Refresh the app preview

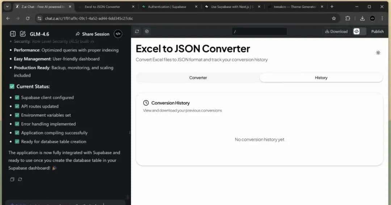137,32
